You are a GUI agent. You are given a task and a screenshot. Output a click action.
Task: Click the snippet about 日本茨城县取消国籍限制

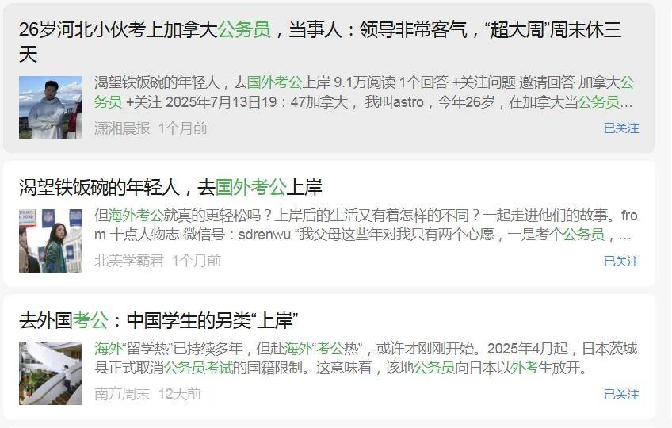coord(365,358)
